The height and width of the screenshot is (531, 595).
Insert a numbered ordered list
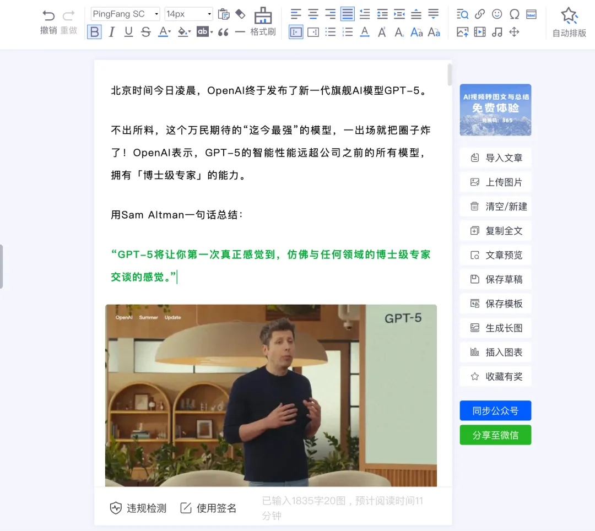347,32
